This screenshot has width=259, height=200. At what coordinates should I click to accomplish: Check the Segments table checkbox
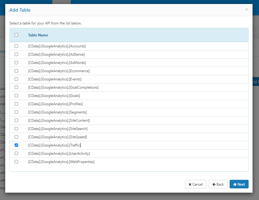coord(16,112)
